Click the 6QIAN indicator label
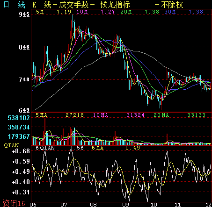Image resolution: width=212 pixels, height=207 pixels. pyautogui.click(x=45, y=148)
